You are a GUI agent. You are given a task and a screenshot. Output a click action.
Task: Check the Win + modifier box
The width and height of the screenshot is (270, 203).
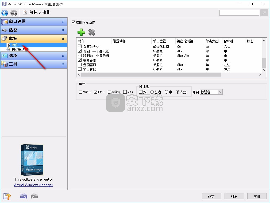pyautogui.click(x=80, y=92)
